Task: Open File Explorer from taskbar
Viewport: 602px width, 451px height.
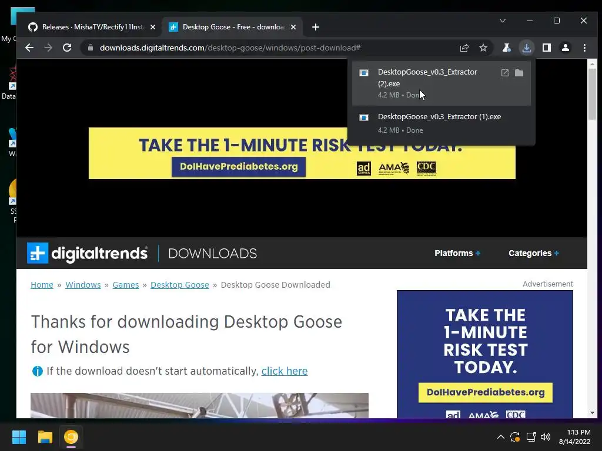Action: click(45, 437)
